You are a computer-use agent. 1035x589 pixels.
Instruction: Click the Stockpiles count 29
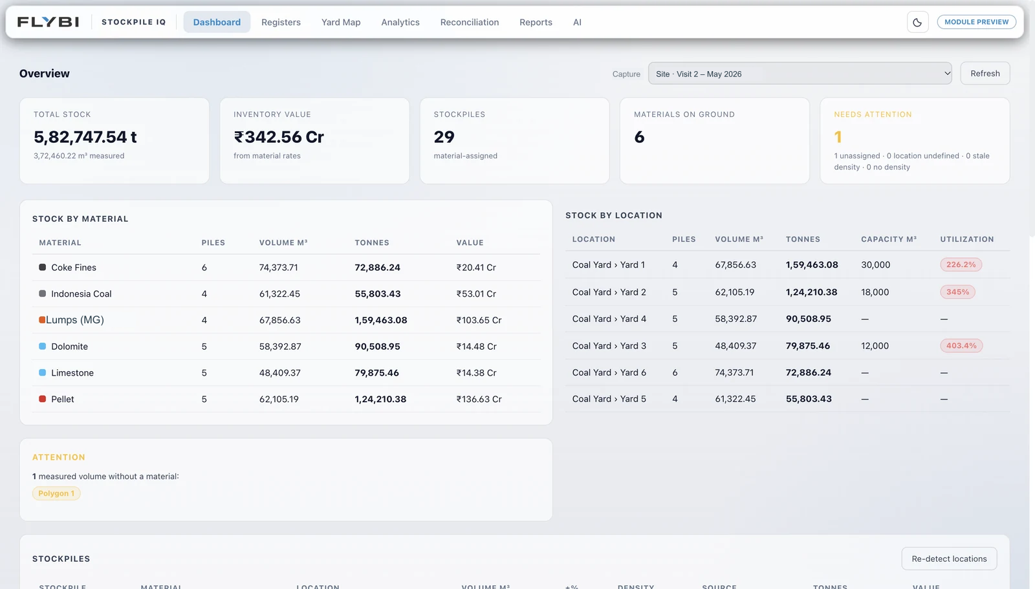click(444, 137)
